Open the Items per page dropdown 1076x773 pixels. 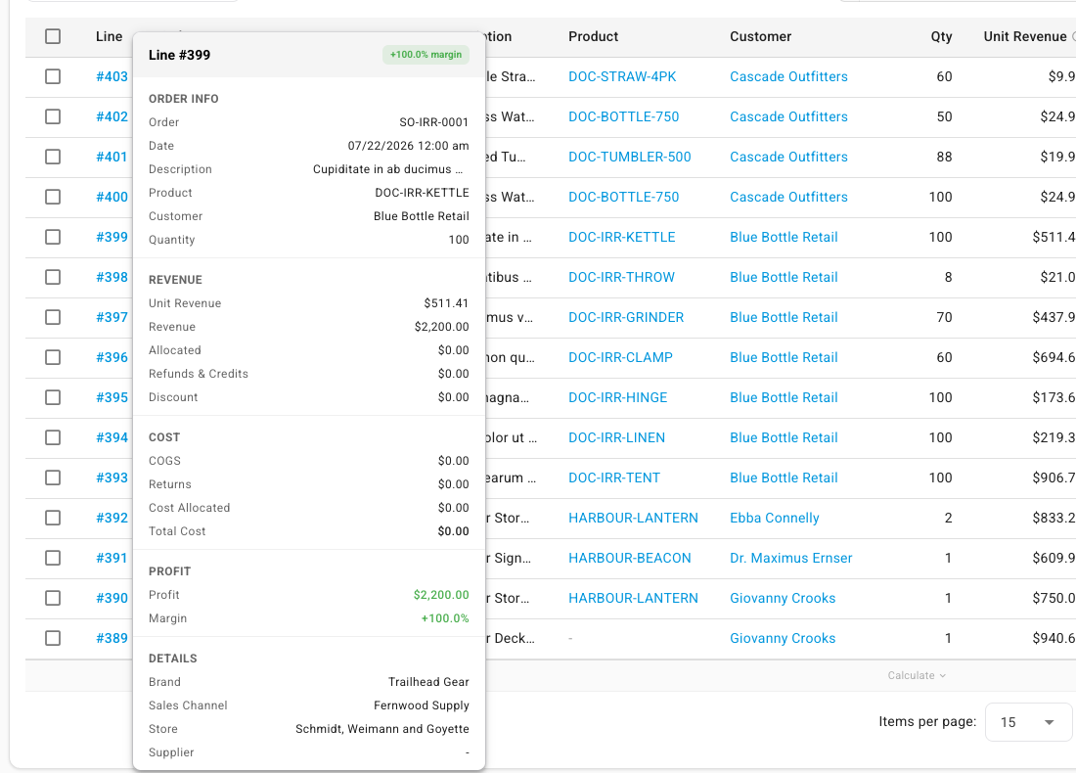pos(1027,722)
